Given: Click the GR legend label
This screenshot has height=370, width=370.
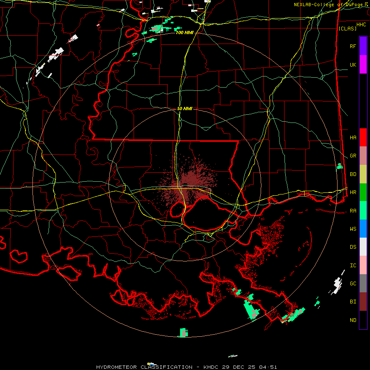Looking at the screenshot, I should point(353,156).
